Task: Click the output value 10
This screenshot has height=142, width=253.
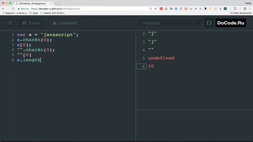Action: (x=151, y=66)
